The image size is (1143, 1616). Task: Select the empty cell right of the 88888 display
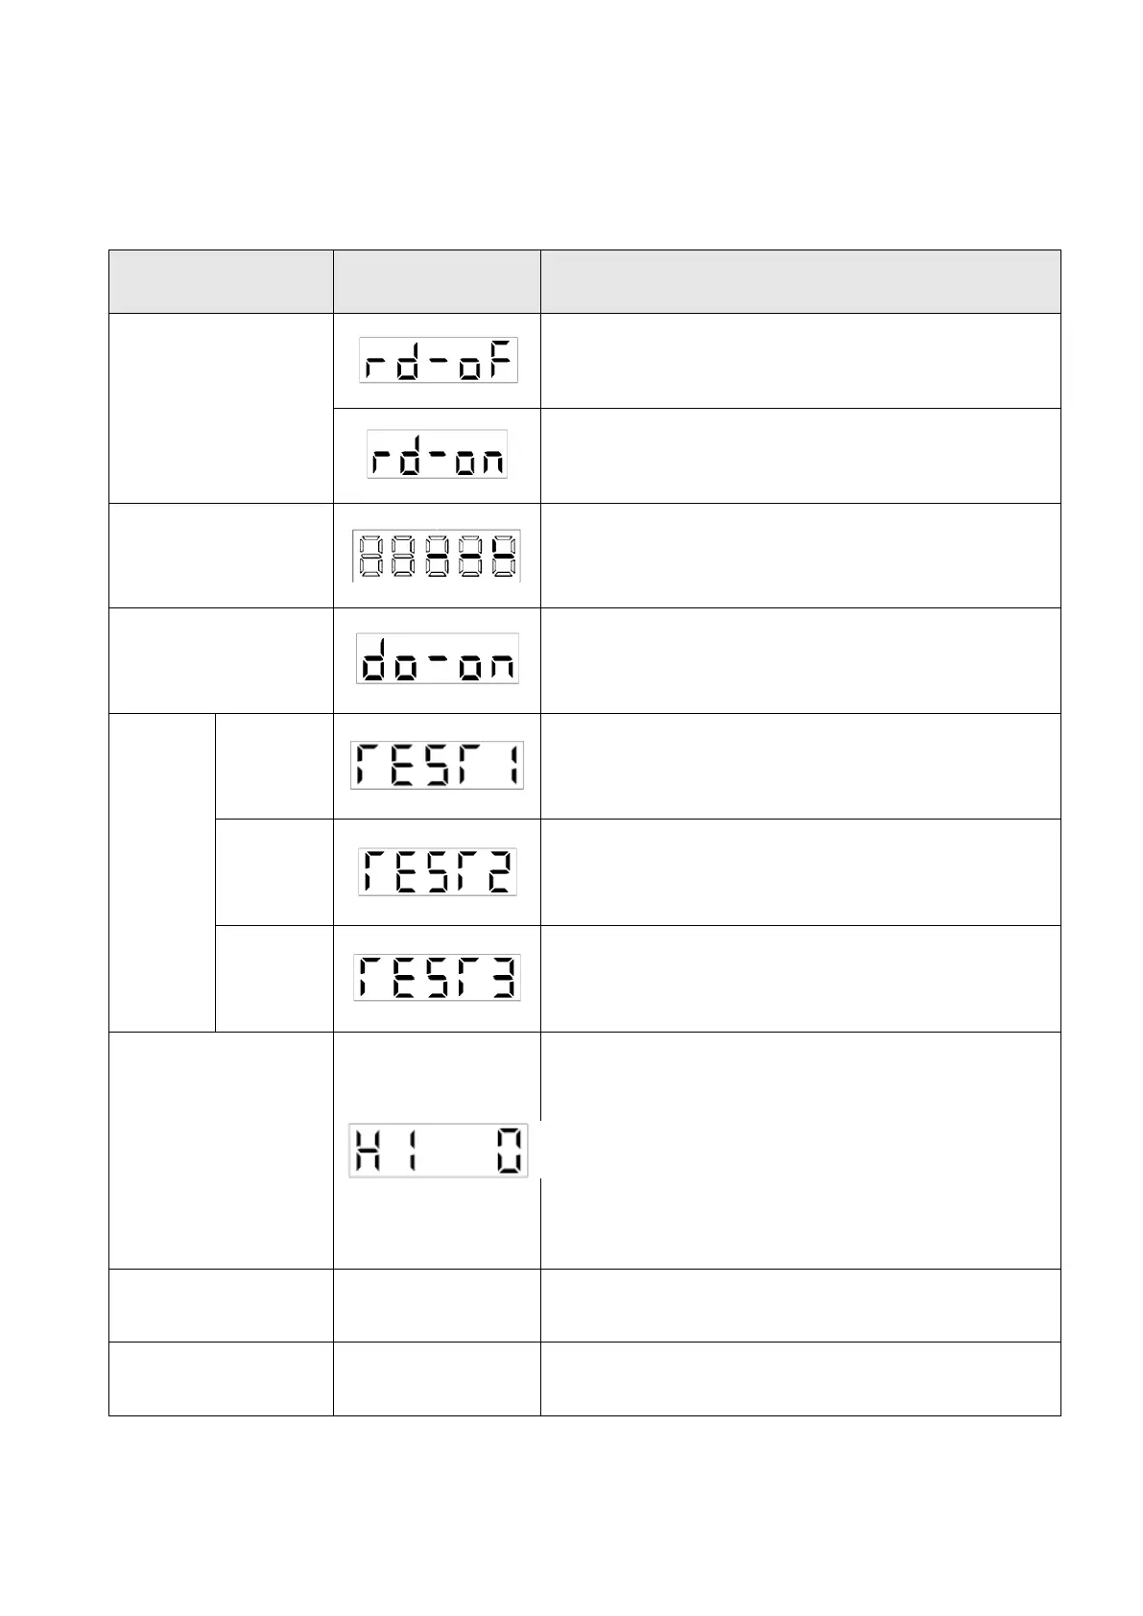[800, 556]
